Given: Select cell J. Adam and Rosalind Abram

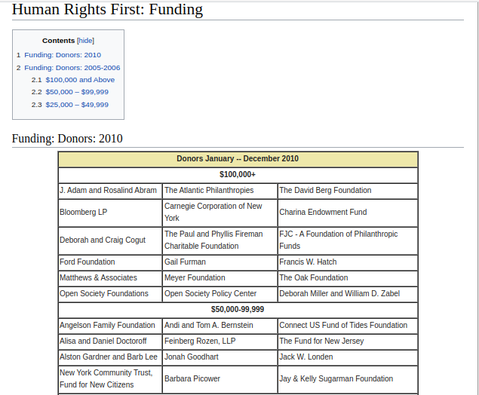Looking at the screenshot, I should pyautogui.click(x=110, y=191).
